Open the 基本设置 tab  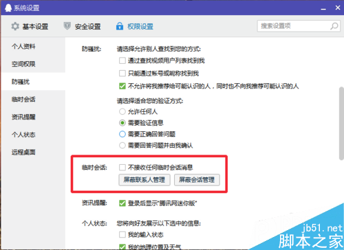point(30,27)
